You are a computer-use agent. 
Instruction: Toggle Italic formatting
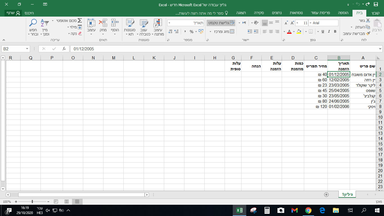[x=329, y=31]
